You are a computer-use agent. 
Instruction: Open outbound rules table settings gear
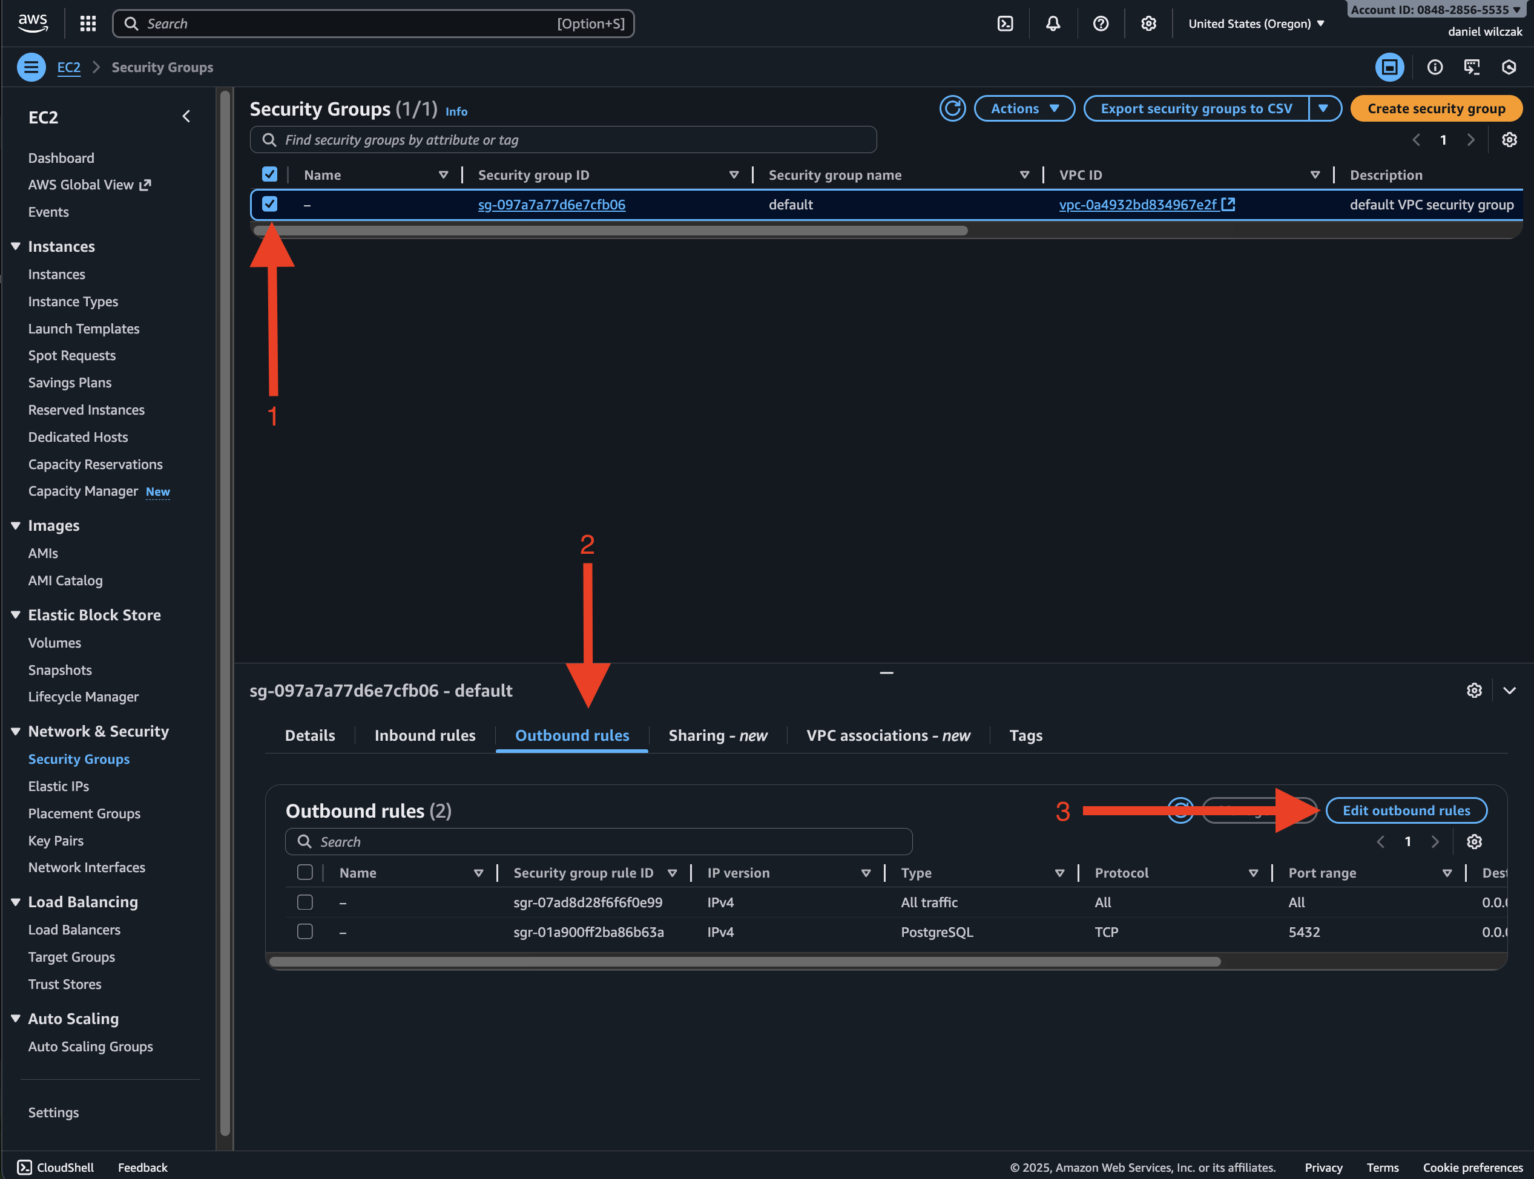[1473, 841]
